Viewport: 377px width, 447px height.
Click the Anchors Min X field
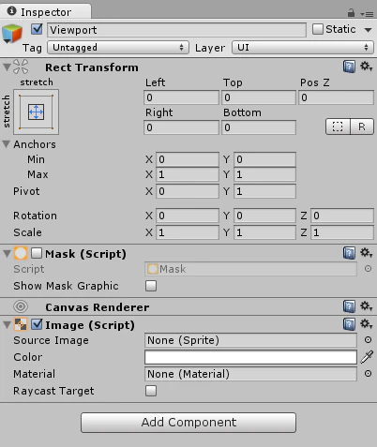(x=188, y=159)
